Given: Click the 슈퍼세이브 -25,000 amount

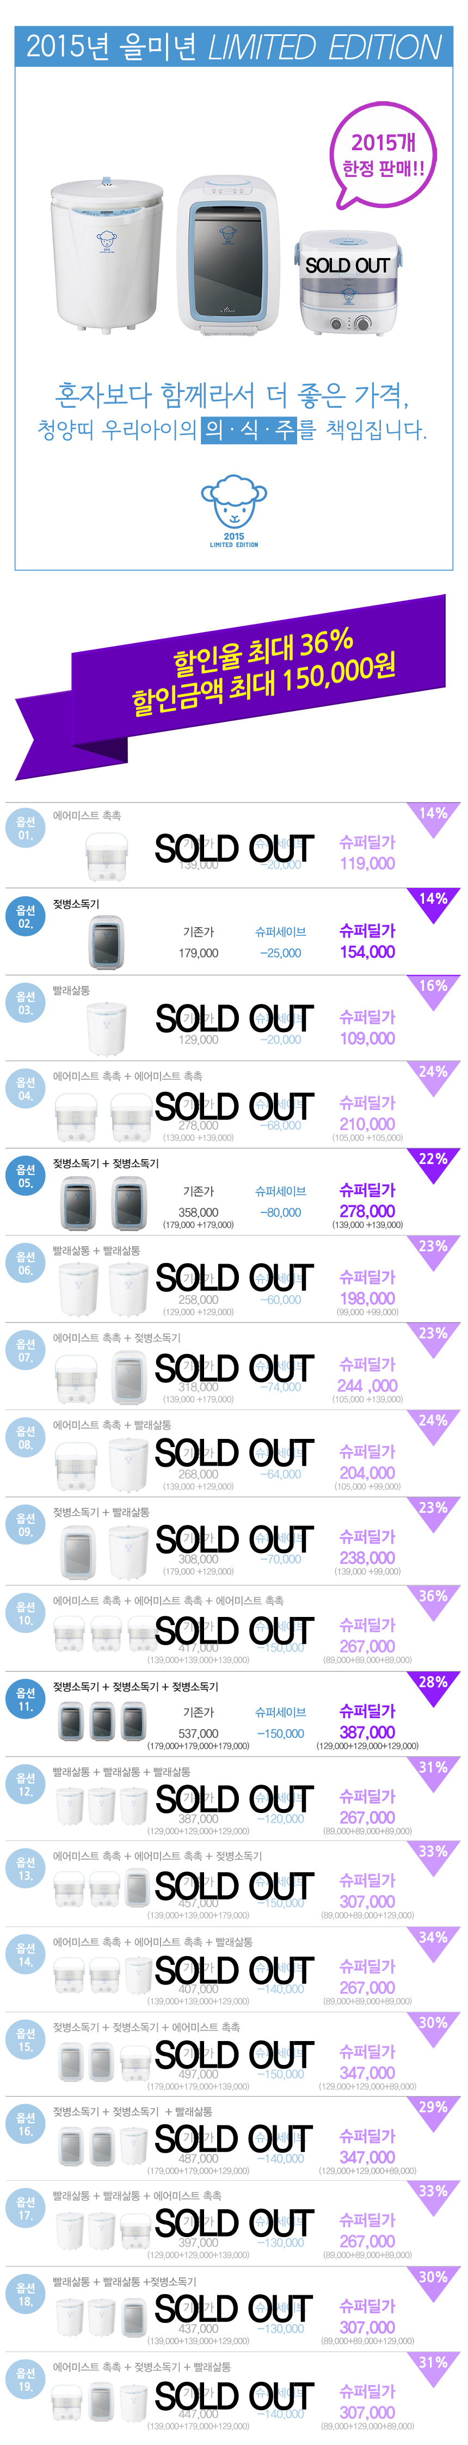Looking at the screenshot, I should click(x=281, y=952).
